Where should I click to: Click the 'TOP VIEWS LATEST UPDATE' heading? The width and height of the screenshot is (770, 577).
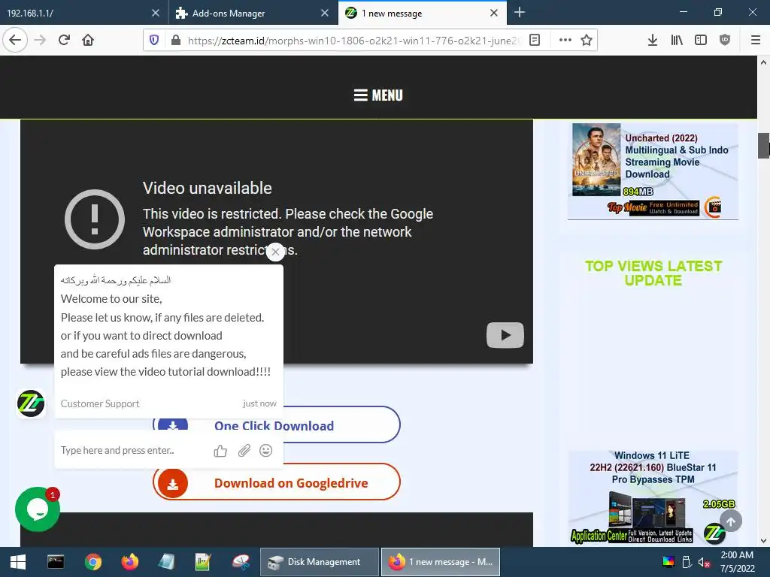click(x=653, y=273)
